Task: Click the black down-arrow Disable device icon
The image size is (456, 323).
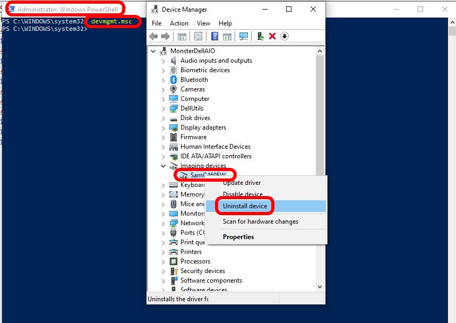Action: click(x=285, y=36)
